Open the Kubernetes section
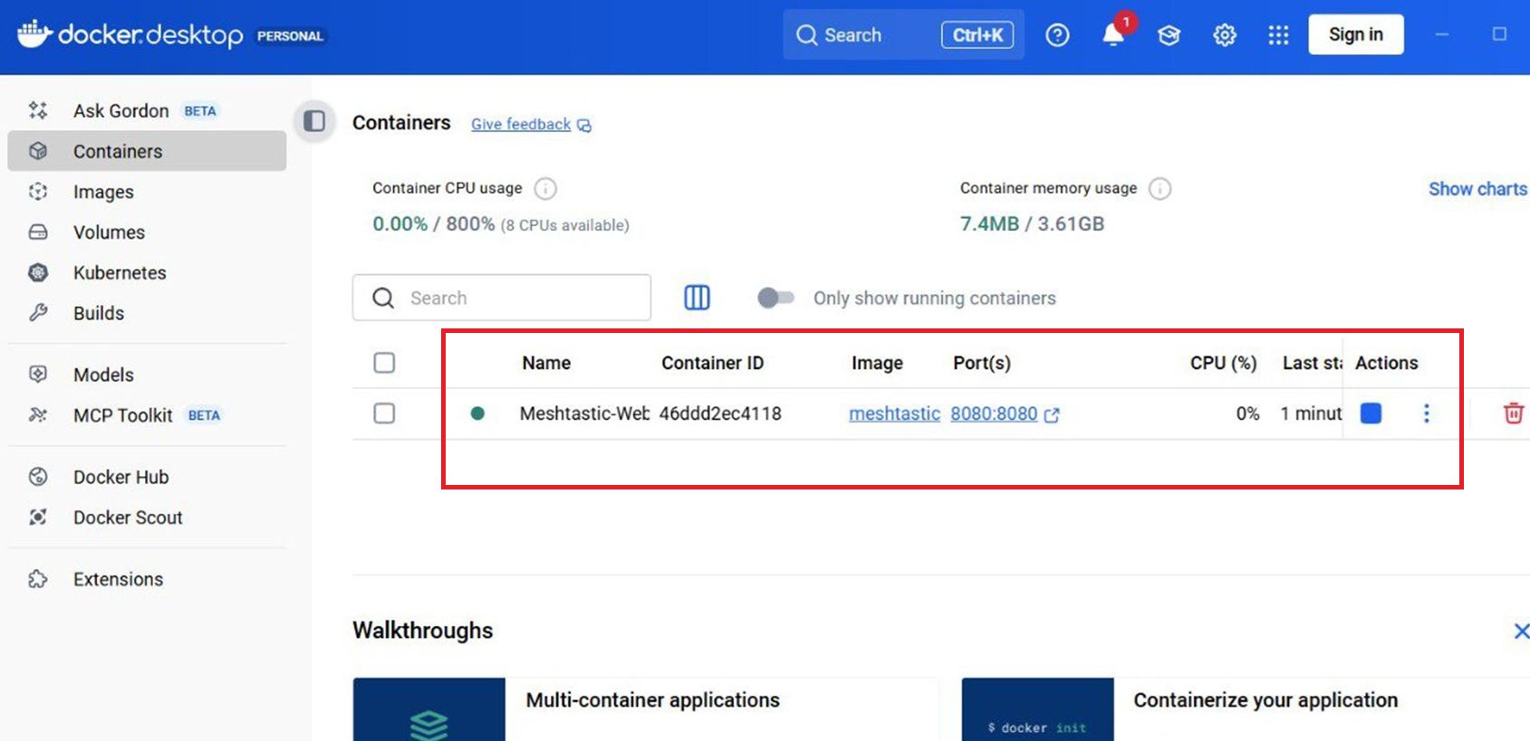 [x=147, y=272]
